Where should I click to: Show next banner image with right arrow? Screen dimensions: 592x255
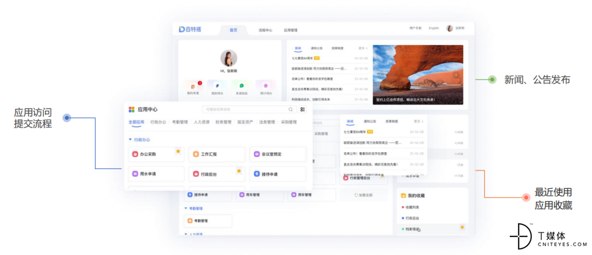[x=457, y=75]
